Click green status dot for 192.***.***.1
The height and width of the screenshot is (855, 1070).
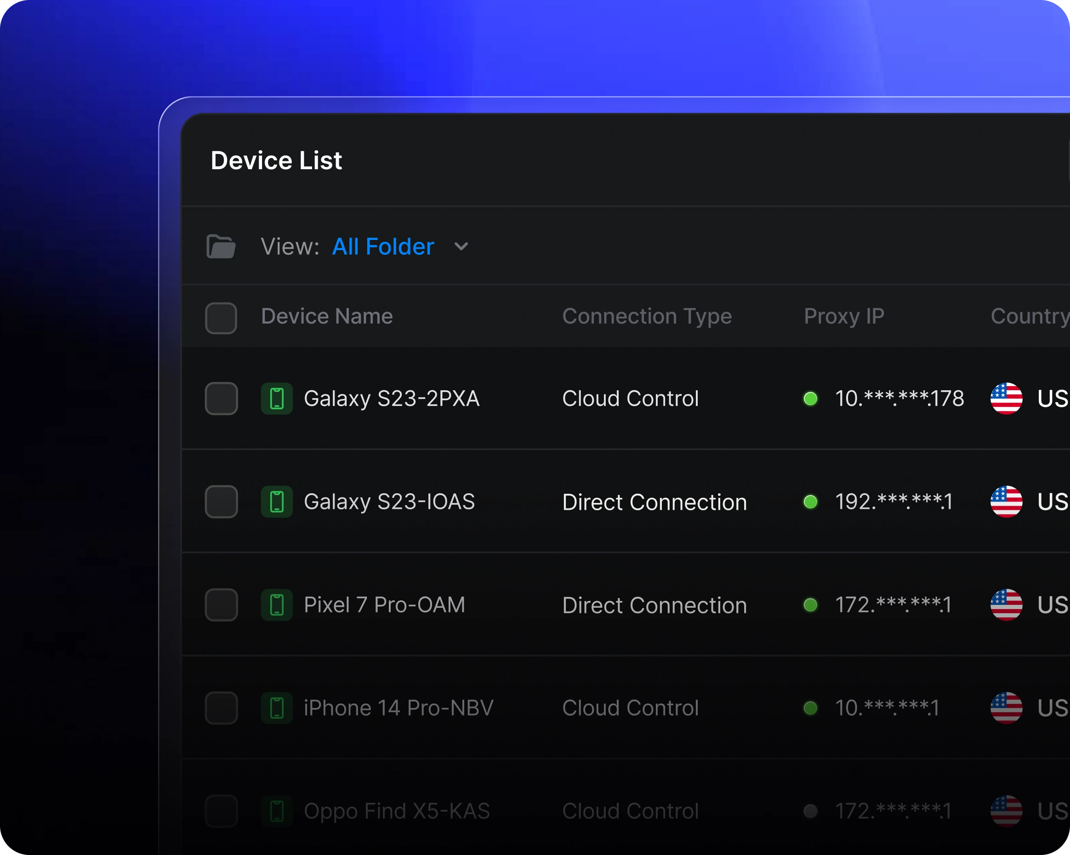click(x=810, y=502)
